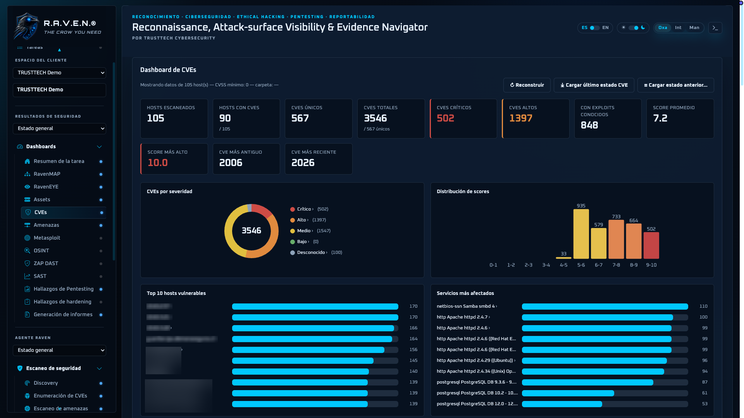
Task: Click the Dashboards gauge icon
Action: point(20,147)
